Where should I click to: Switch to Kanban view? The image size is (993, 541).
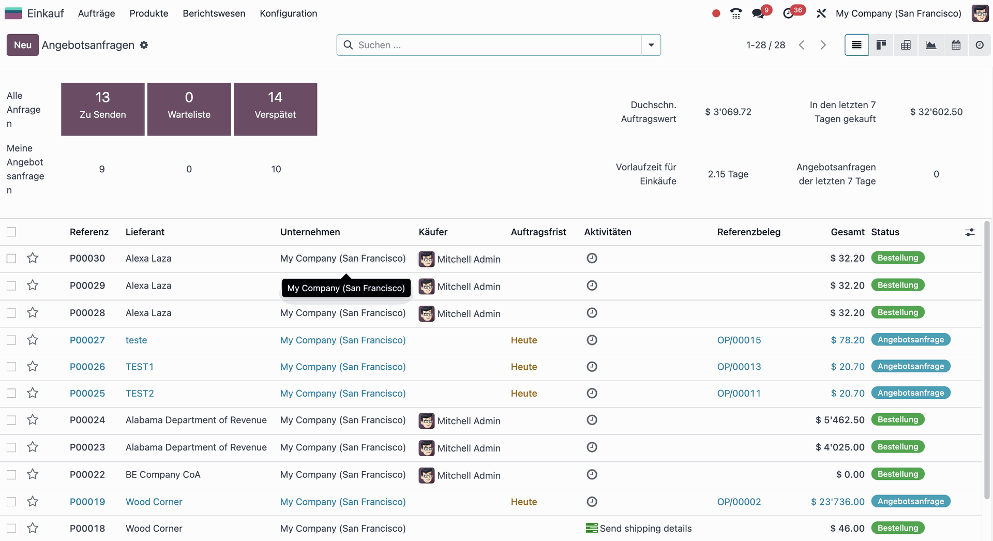tap(881, 45)
